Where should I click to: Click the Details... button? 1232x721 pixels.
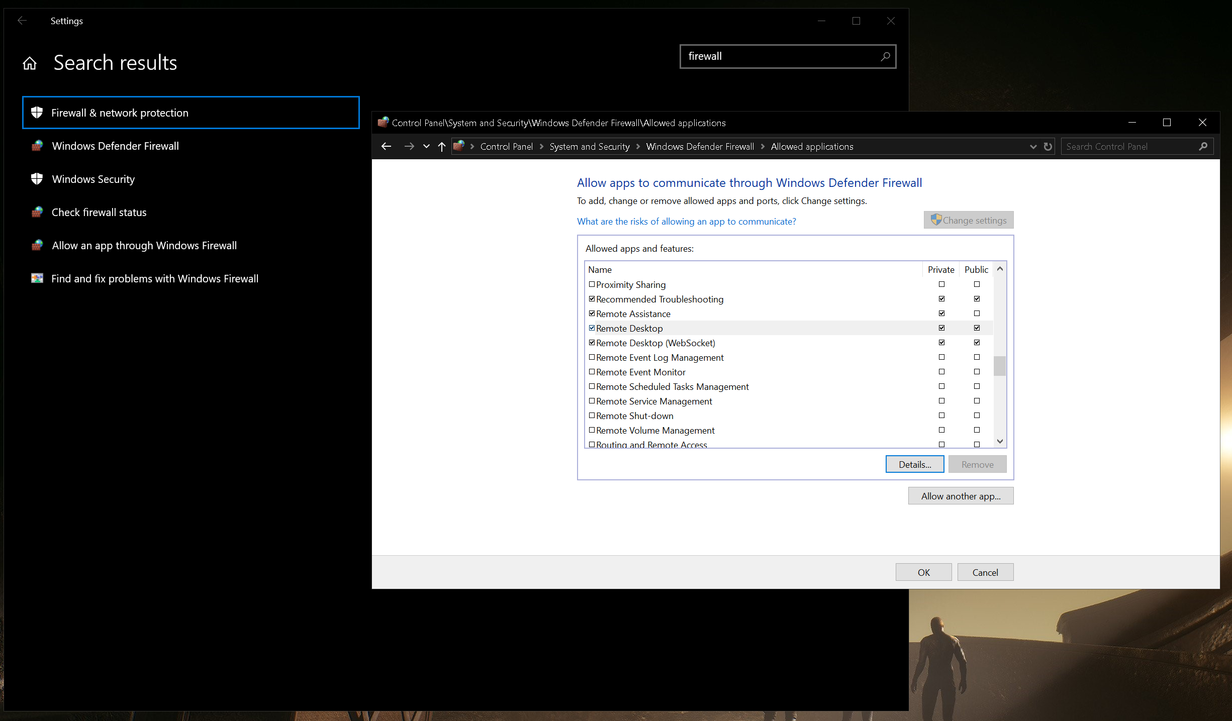[914, 464]
